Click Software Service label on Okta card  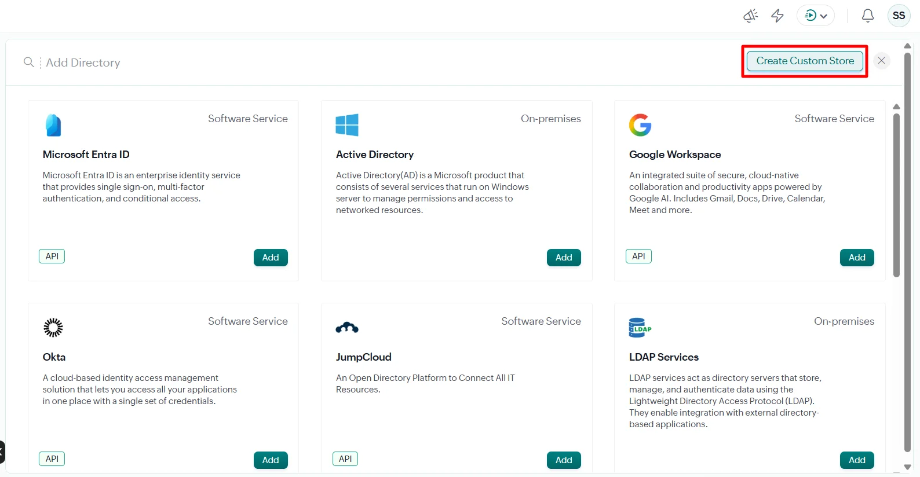coord(248,321)
